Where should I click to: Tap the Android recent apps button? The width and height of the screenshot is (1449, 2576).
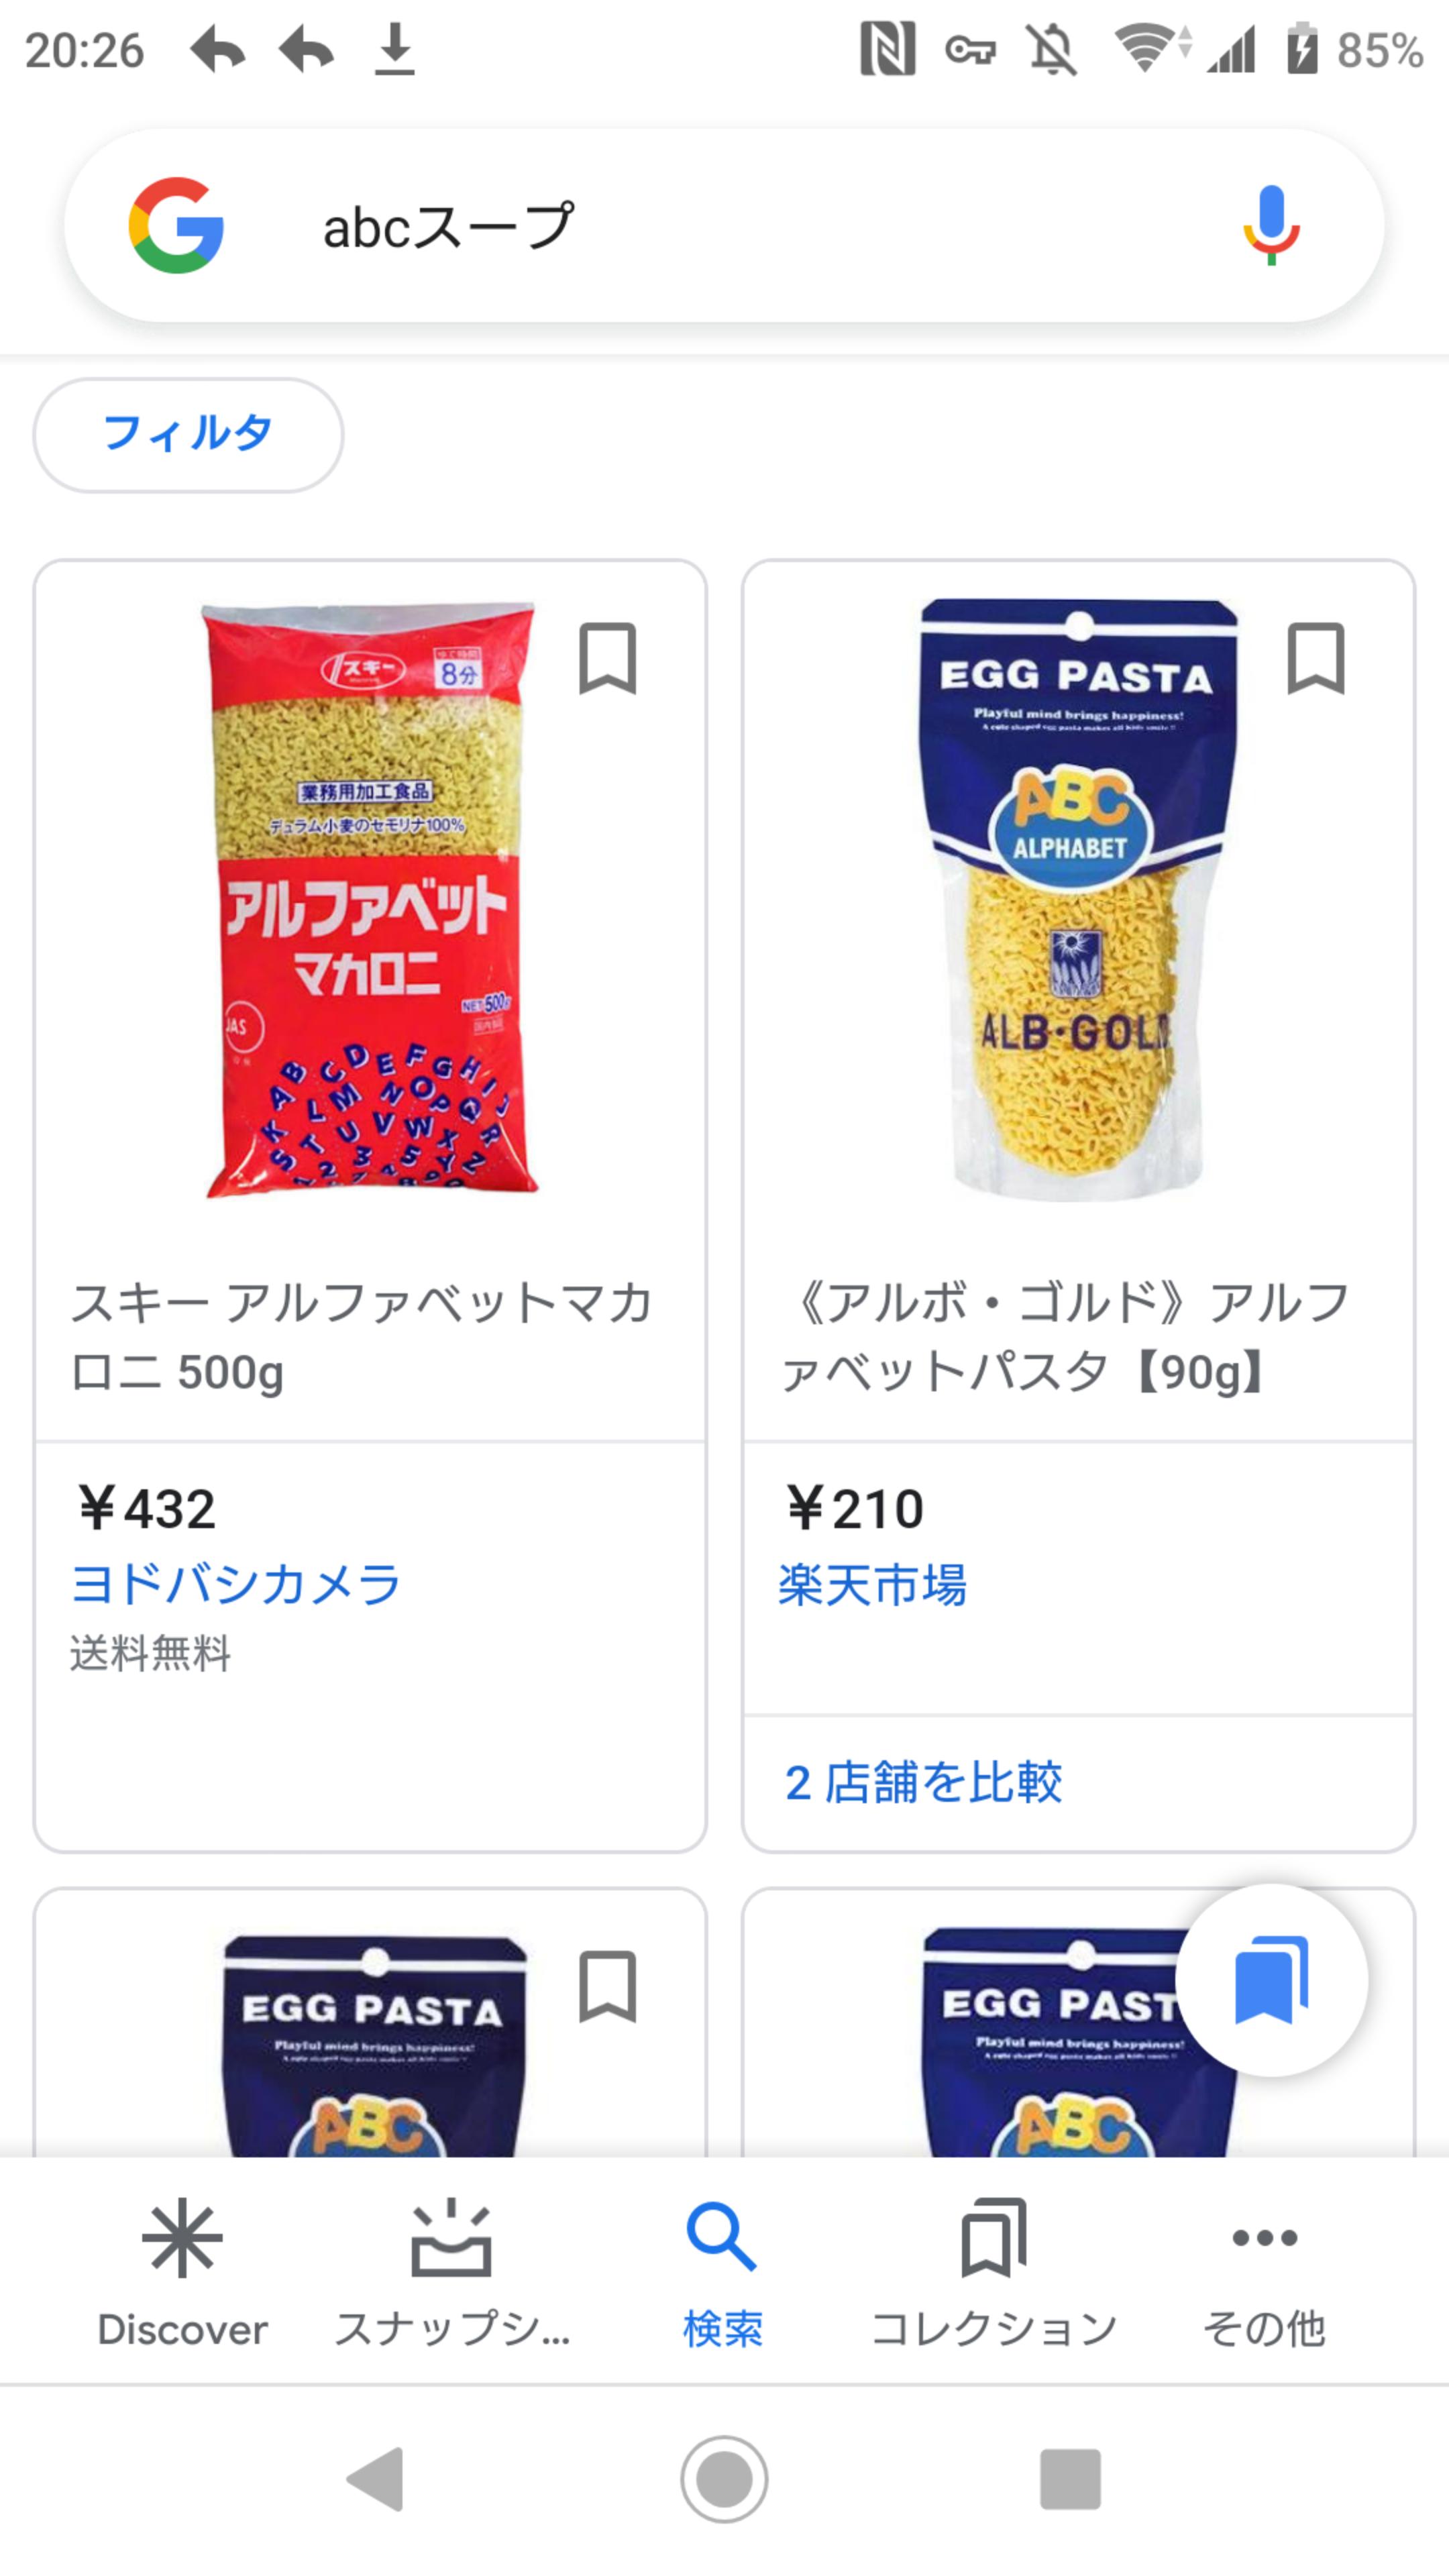point(1070,2478)
